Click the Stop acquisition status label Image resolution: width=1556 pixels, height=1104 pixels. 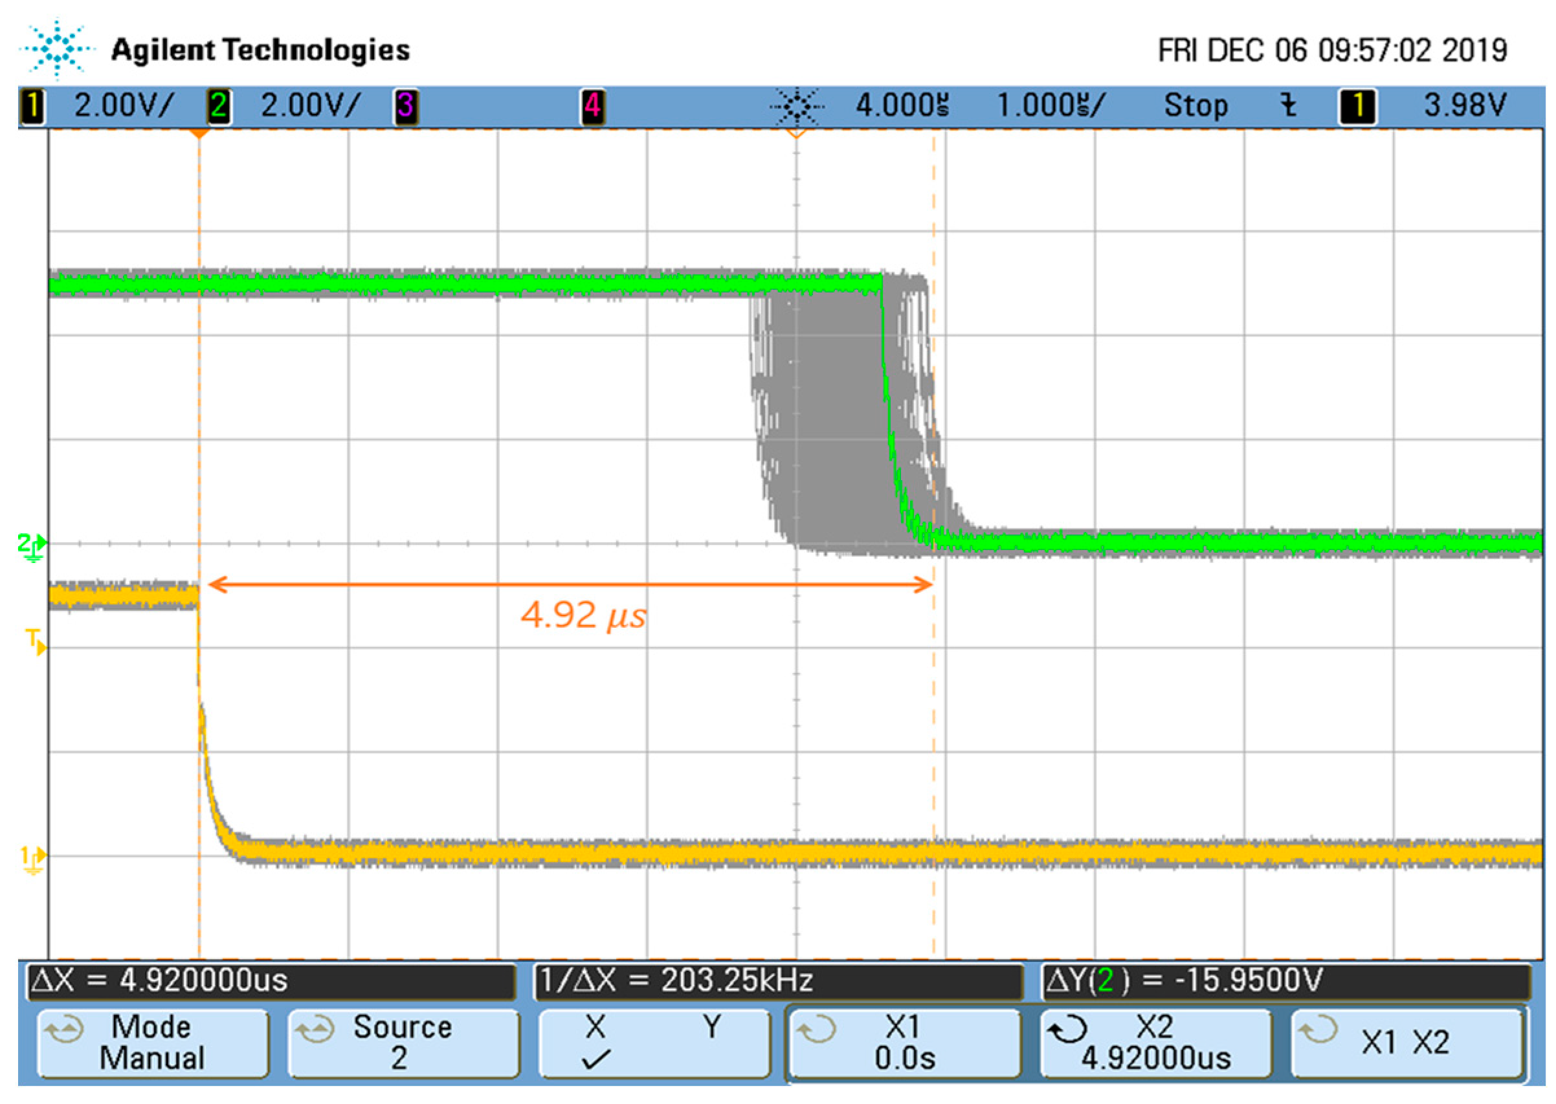1195,106
